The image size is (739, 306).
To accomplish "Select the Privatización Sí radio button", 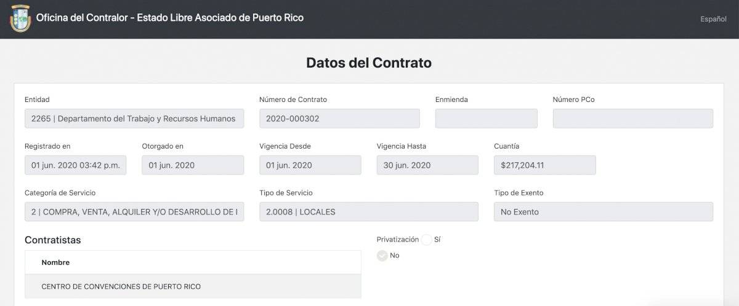I will pos(427,240).
